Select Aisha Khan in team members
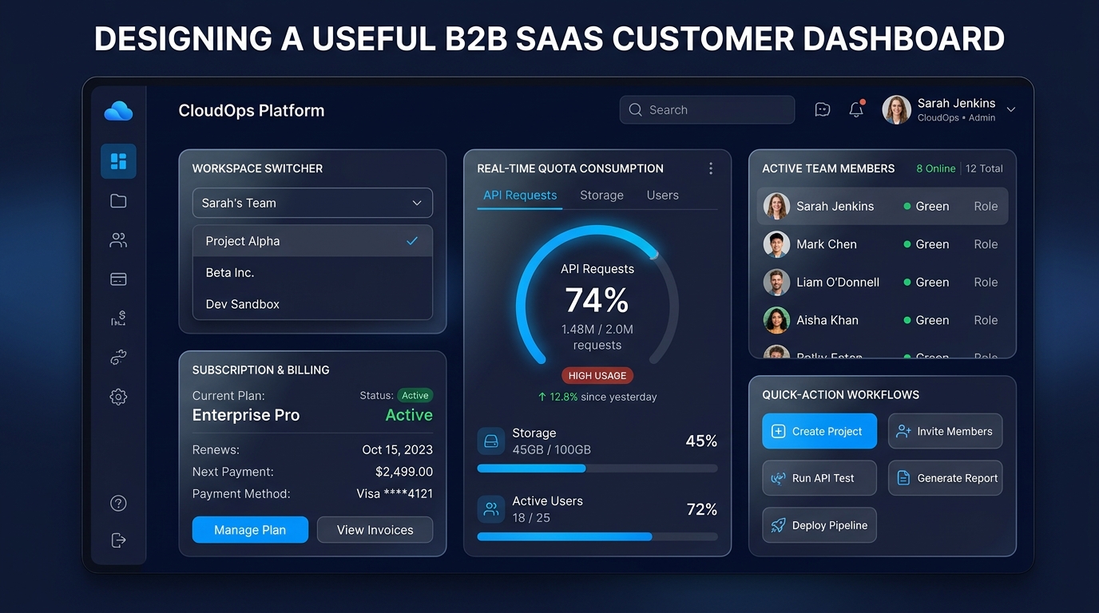Screen dimensions: 1099x613 point(883,320)
